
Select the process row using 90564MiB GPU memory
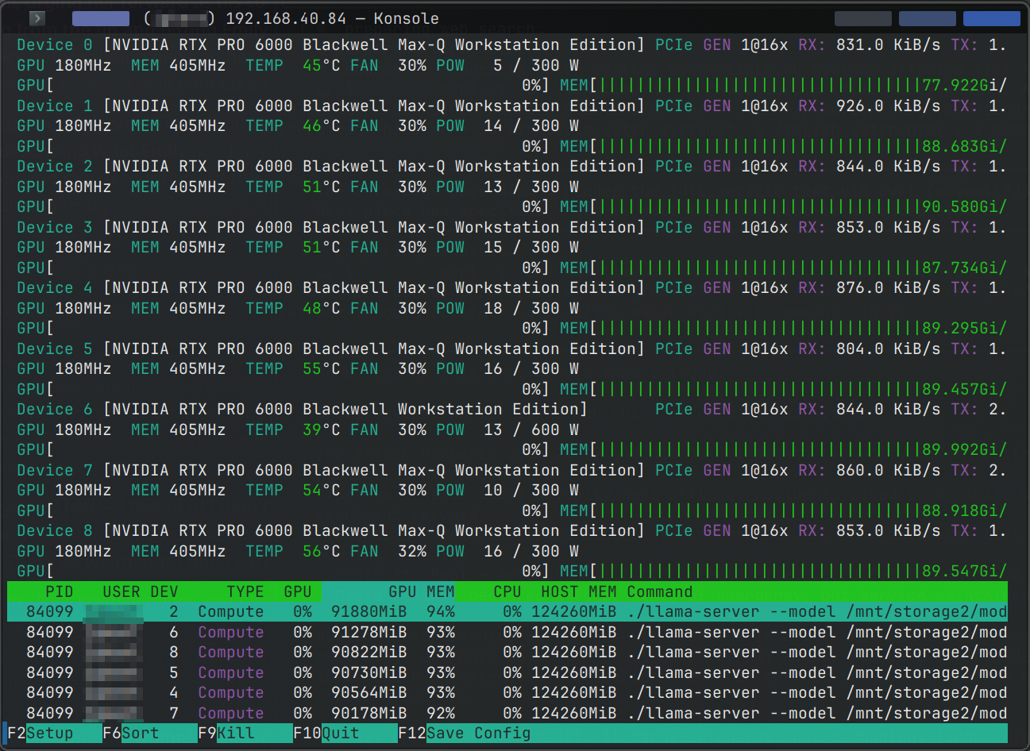pos(507,693)
